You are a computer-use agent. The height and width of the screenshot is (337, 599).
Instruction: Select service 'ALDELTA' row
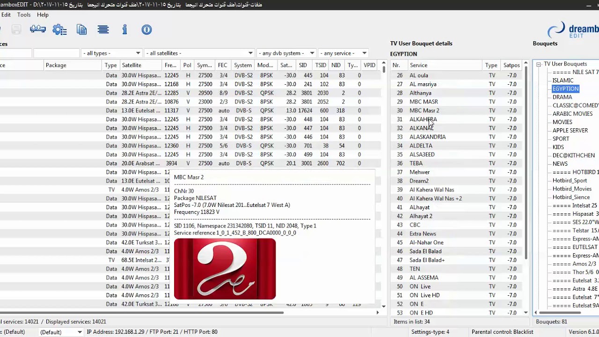pyautogui.click(x=456, y=146)
